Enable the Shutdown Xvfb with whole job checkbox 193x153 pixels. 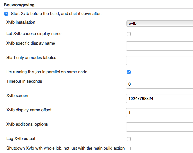(129, 149)
